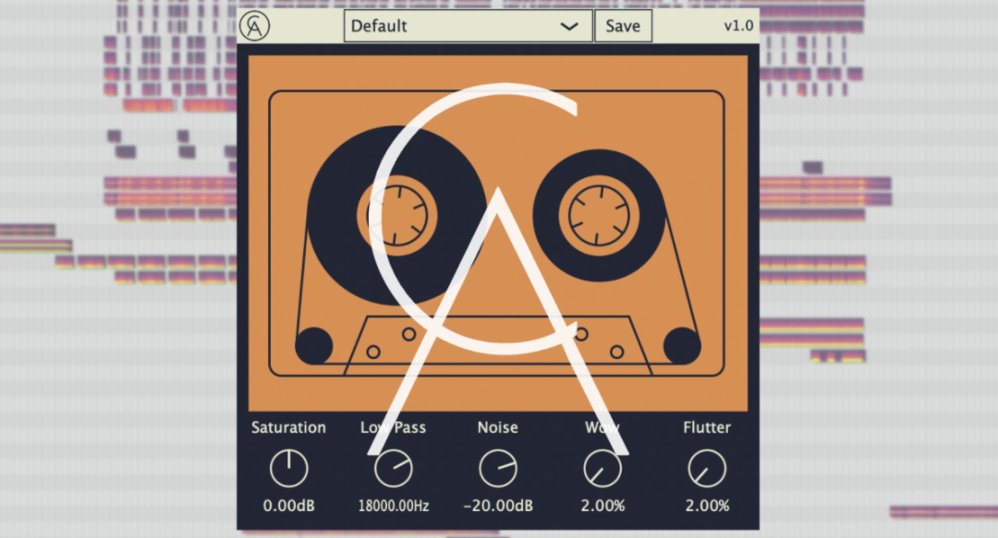Screen dimensions: 998x538
Task: Click the Low Pass filter knob
Action: tap(394, 470)
